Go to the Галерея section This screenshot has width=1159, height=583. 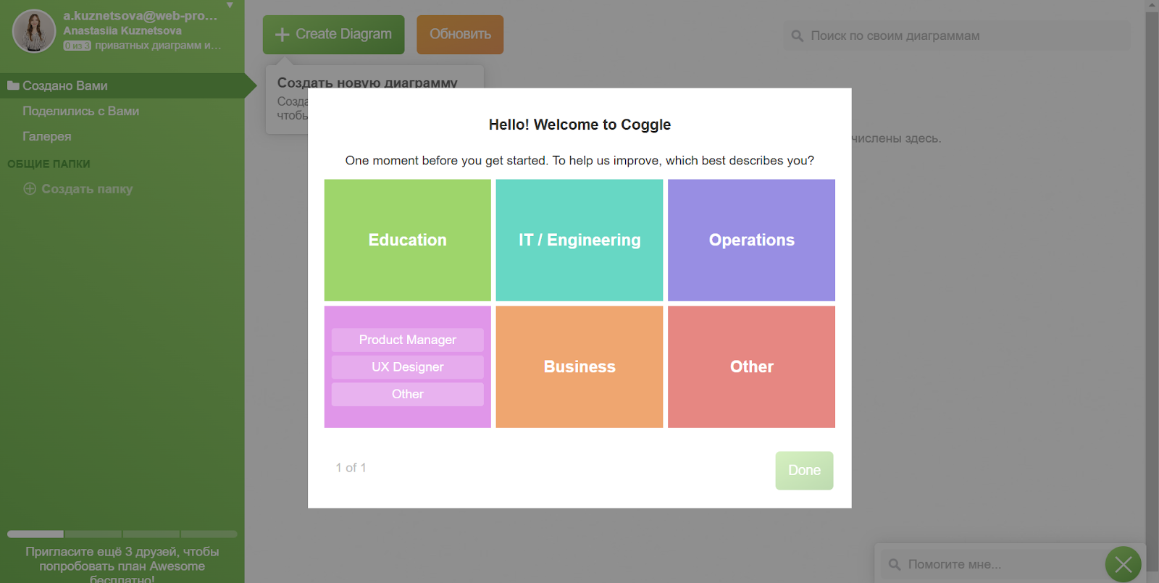46,136
